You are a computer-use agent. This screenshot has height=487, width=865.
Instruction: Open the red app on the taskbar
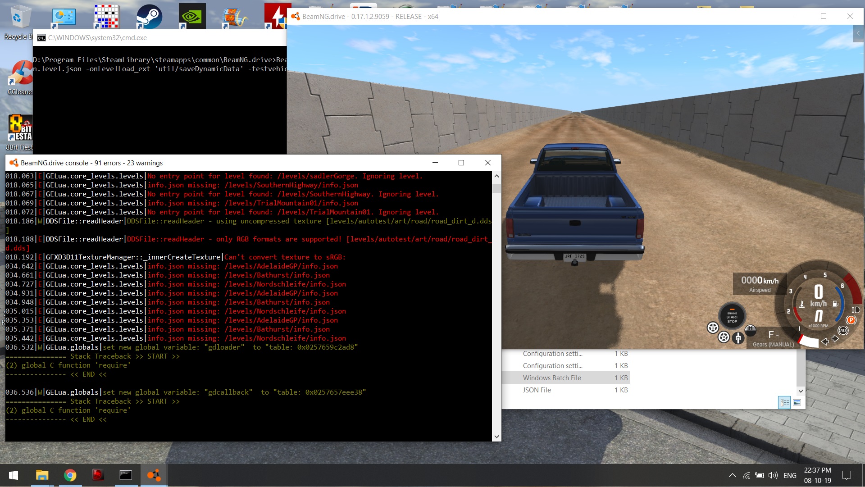[x=98, y=475]
